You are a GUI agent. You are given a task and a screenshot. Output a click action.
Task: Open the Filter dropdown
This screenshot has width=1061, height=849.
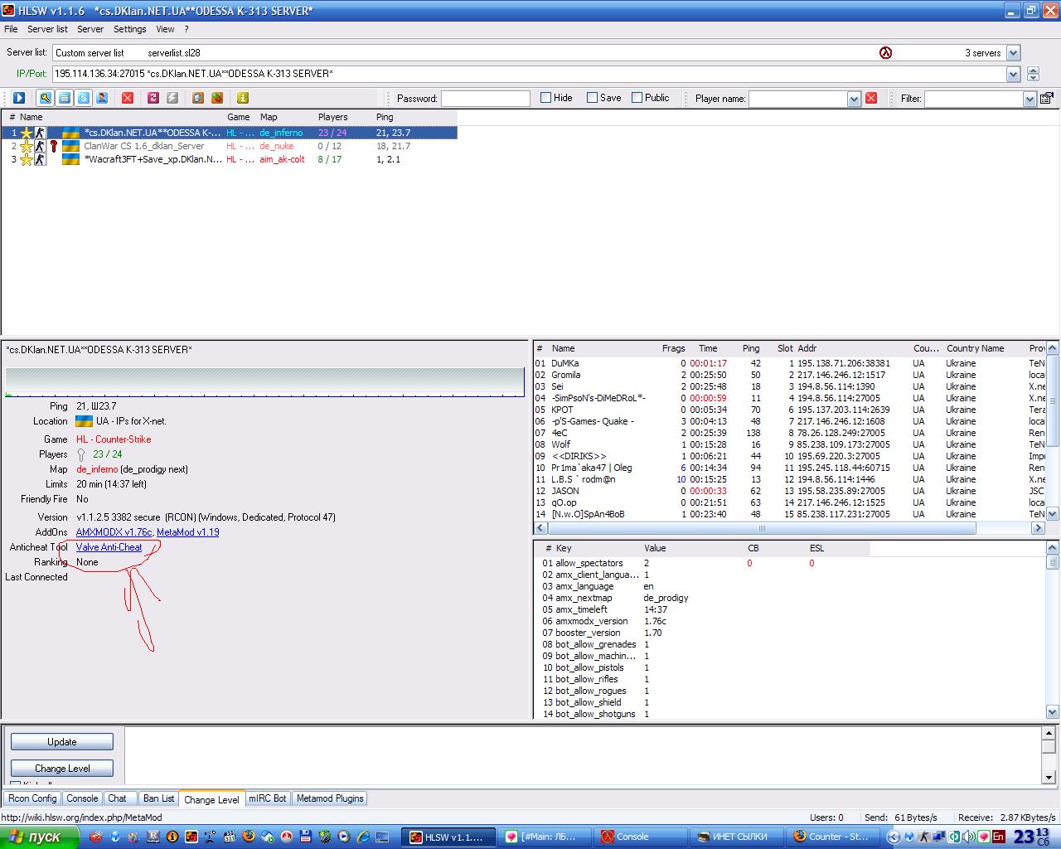[1030, 99]
